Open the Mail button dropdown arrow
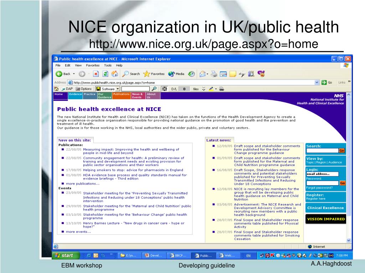This screenshot has width=365, height=273. (x=207, y=74)
